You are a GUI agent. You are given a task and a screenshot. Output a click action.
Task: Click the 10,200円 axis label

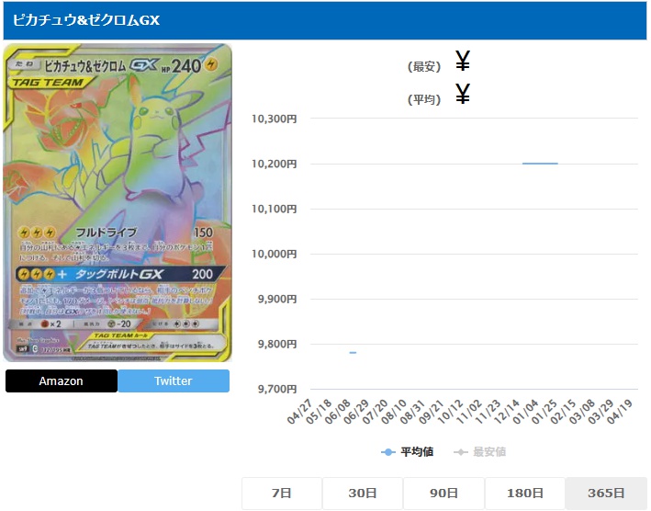click(275, 165)
